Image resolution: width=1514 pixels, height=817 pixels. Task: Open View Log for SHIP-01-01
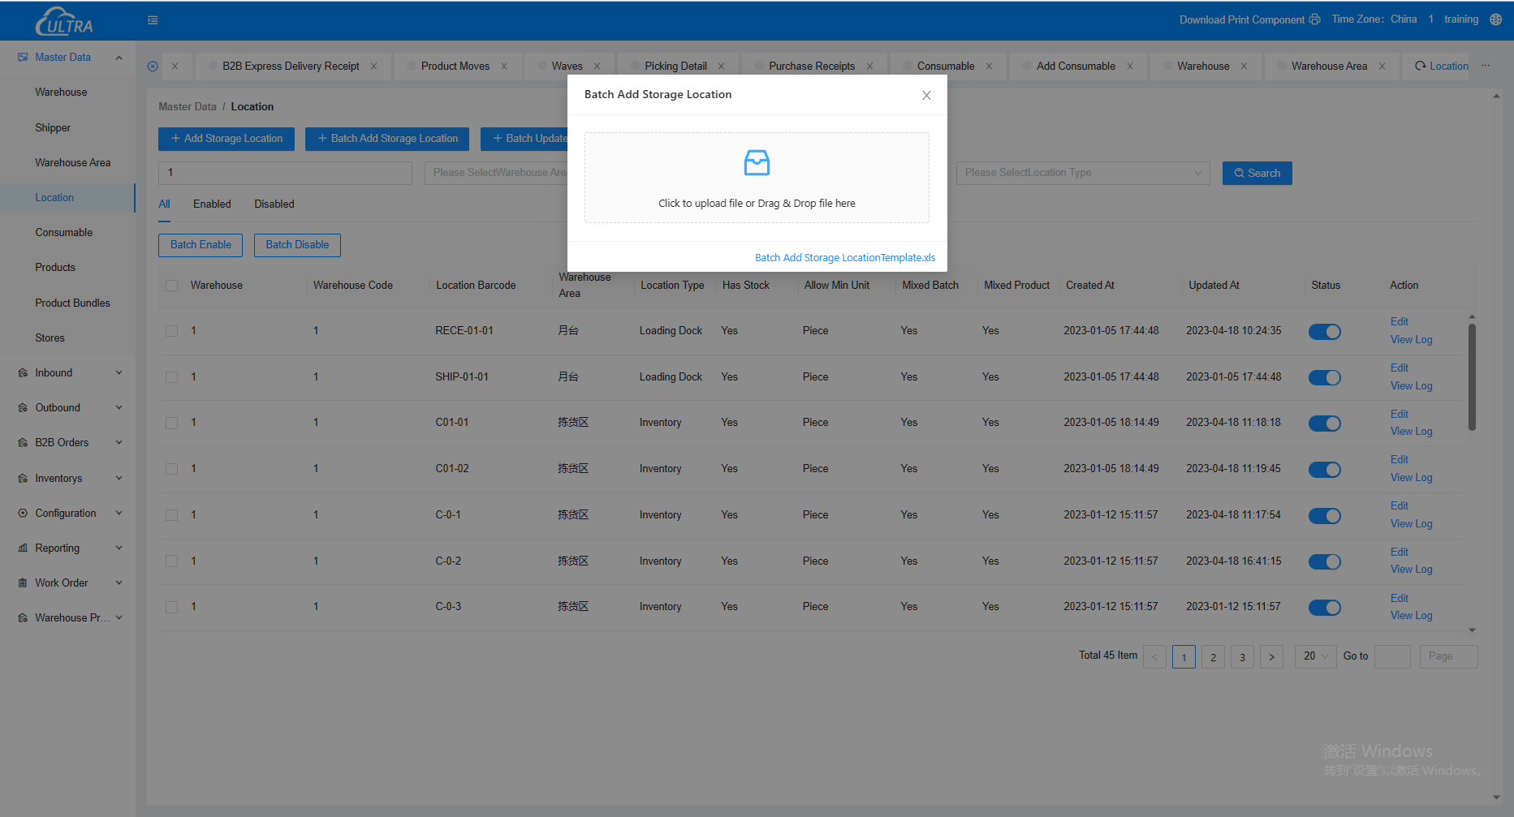click(x=1411, y=386)
